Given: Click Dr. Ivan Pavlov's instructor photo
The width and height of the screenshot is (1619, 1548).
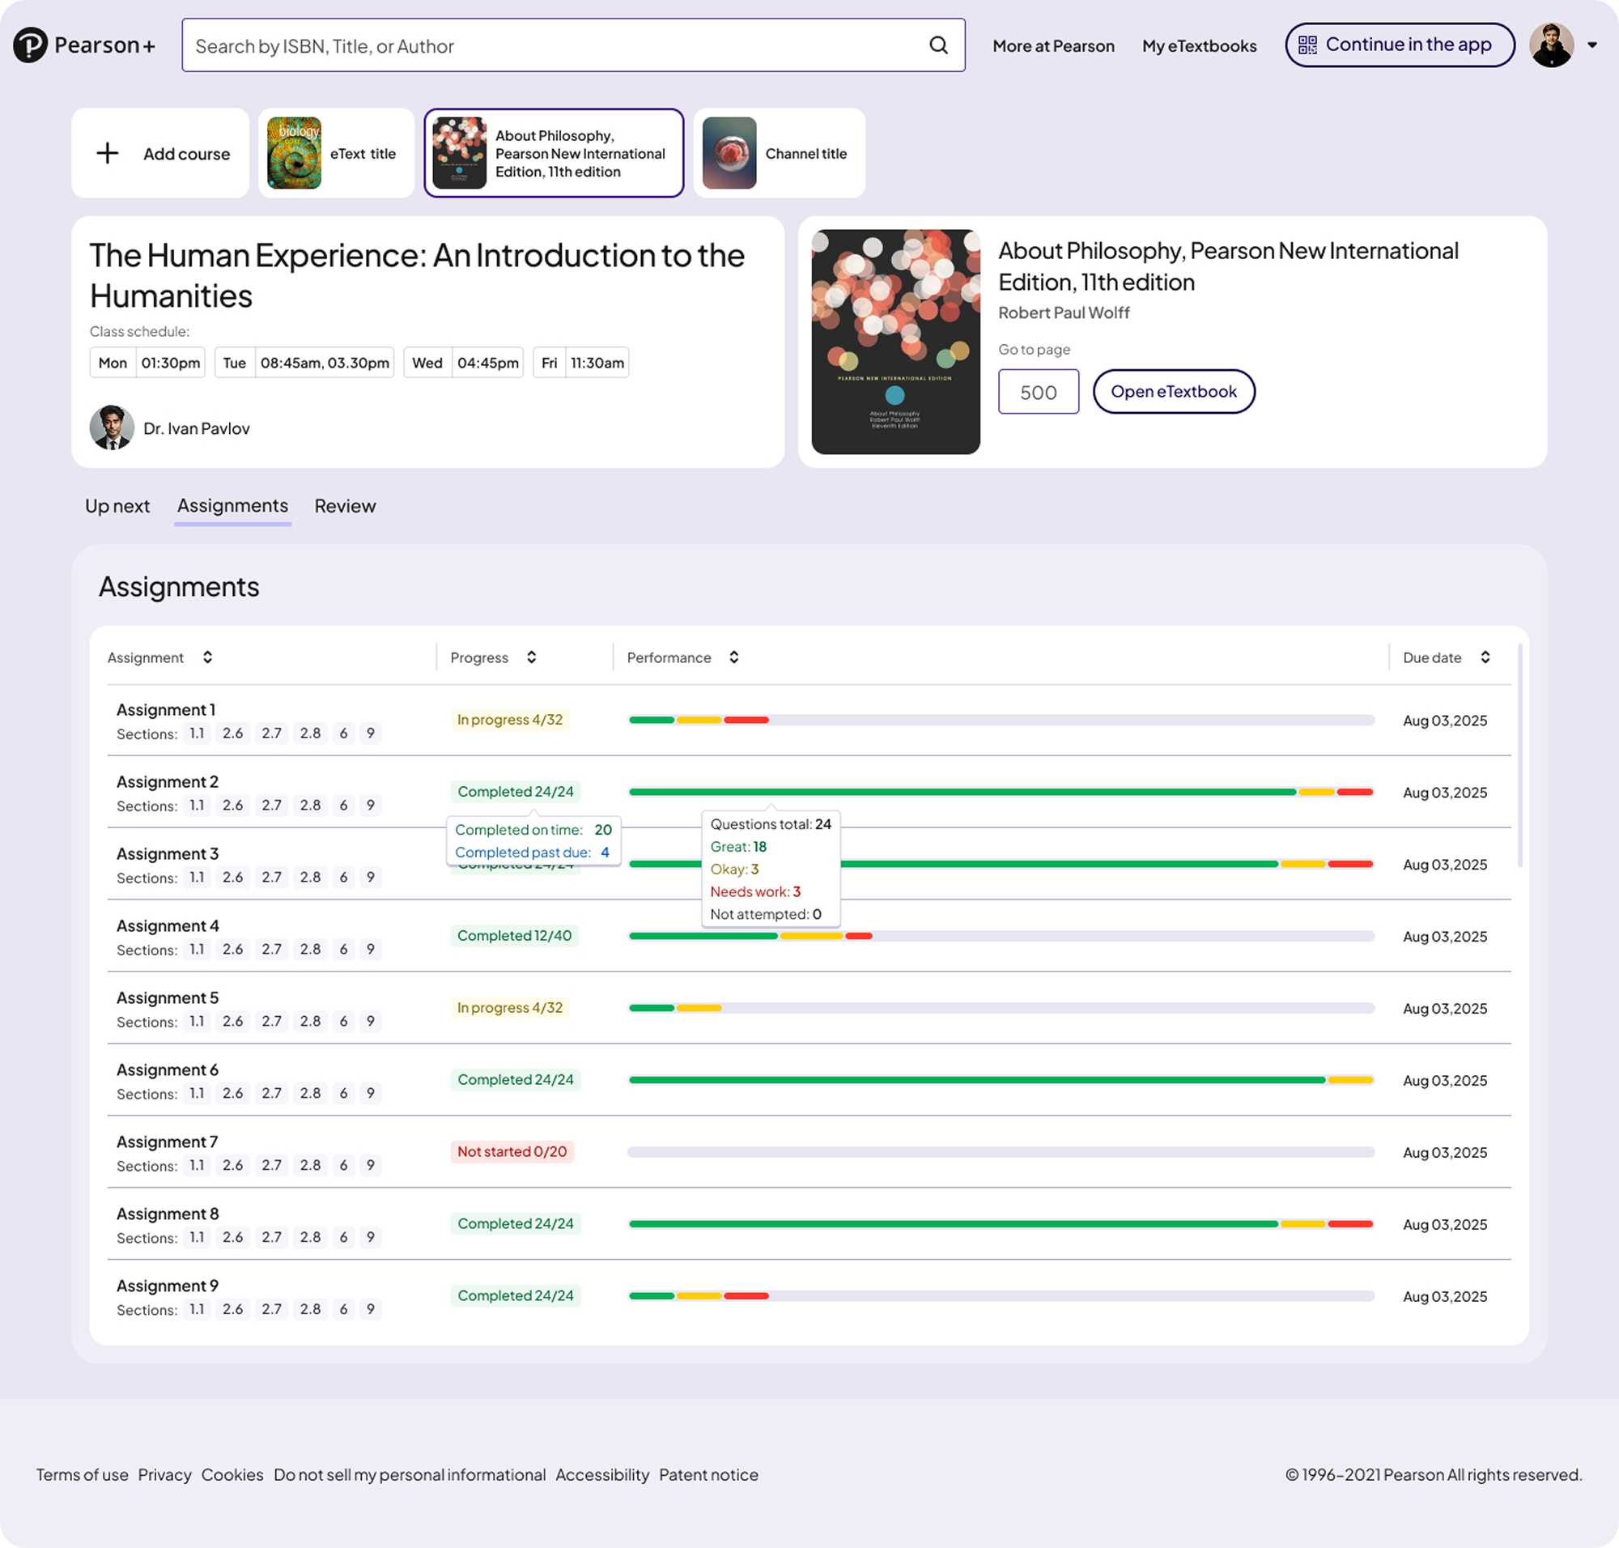Looking at the screenshot, I should tap(112, 427).
